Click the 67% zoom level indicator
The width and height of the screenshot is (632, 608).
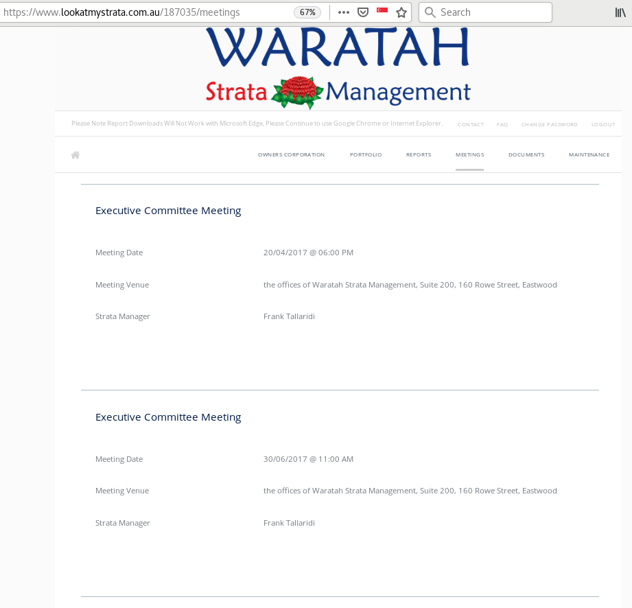tap(307, 12)
